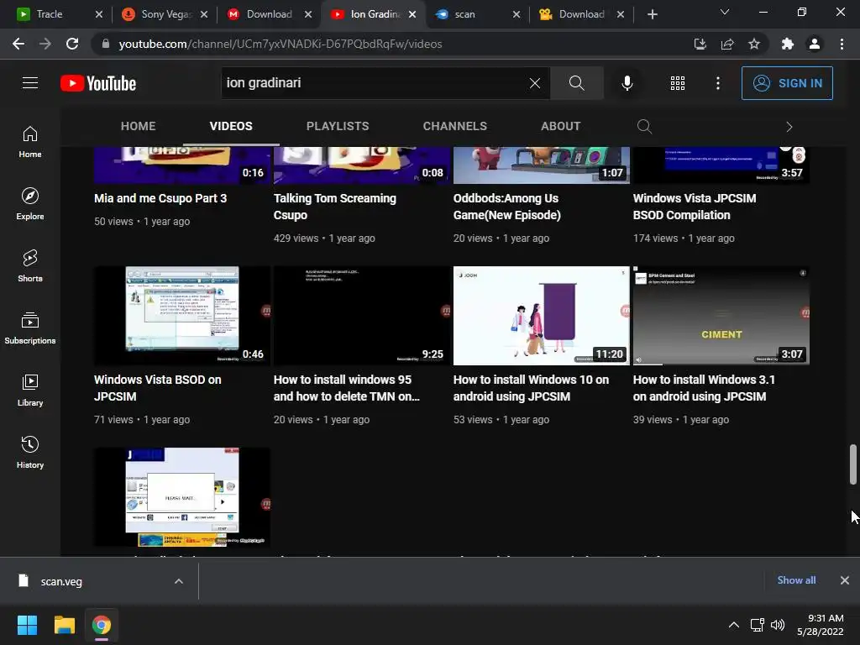
Task: Reload the page
Action: click(72, 44)
